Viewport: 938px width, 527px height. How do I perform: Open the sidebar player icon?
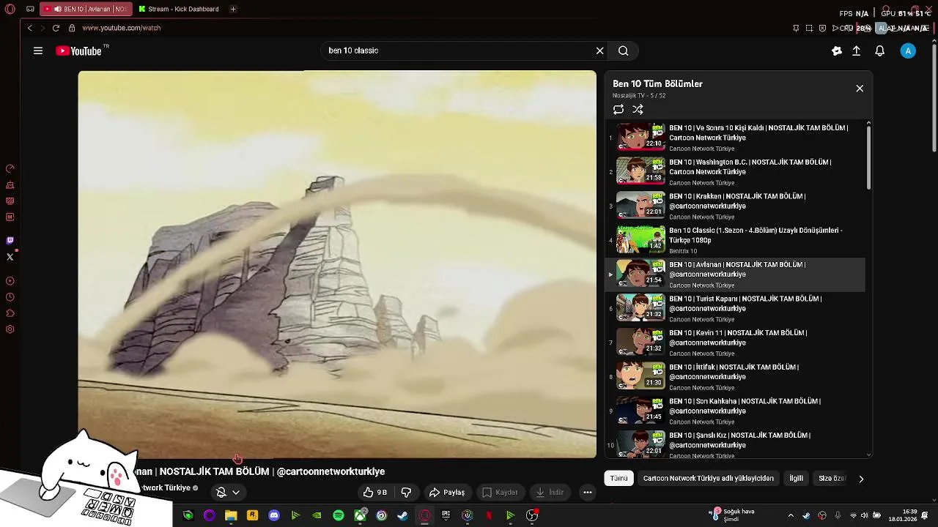pyautogui.click(x=10, y=281)
